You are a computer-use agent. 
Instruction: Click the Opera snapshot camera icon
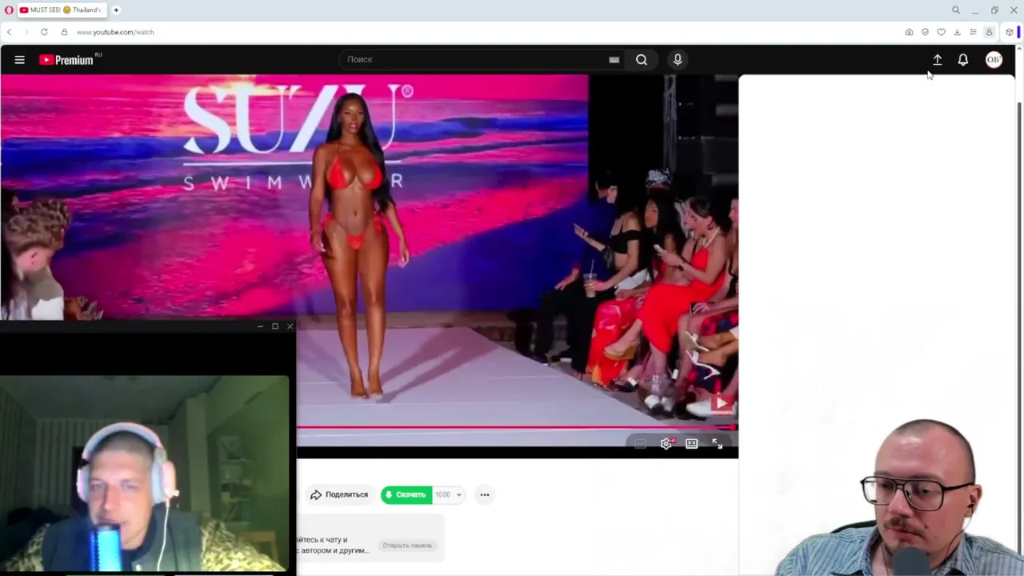pos(909,32)
